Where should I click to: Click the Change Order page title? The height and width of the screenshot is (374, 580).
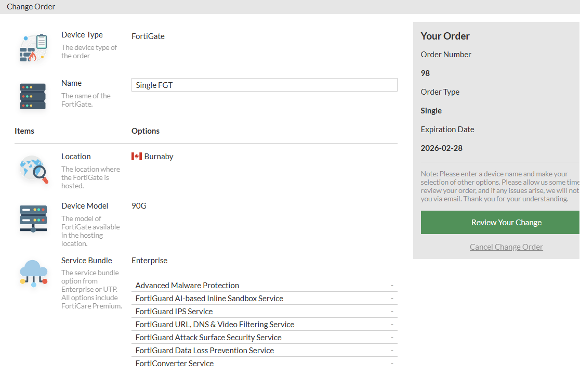tap(31, 7)
